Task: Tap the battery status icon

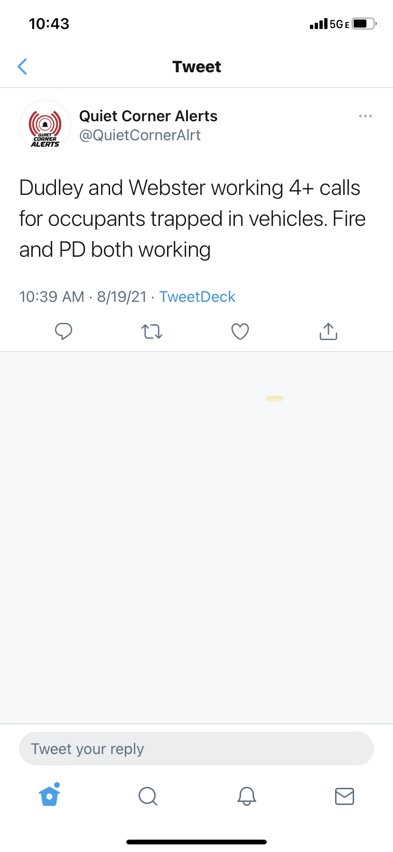Action: 365,24
